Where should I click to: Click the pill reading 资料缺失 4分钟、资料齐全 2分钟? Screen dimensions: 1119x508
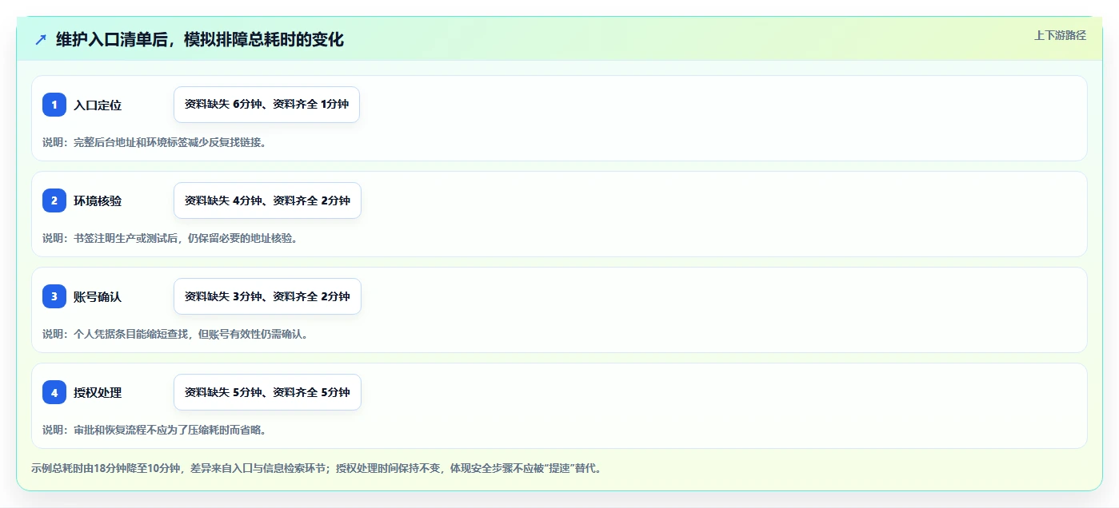coord(267,200)
